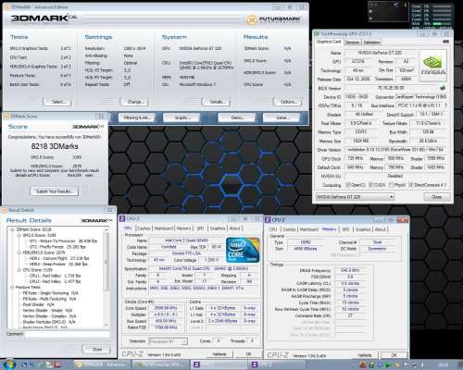Click the TechPowerUp GPU-Z taskbar button
Viewport: 463px width, 370px height.
click(x=160, y=364)
